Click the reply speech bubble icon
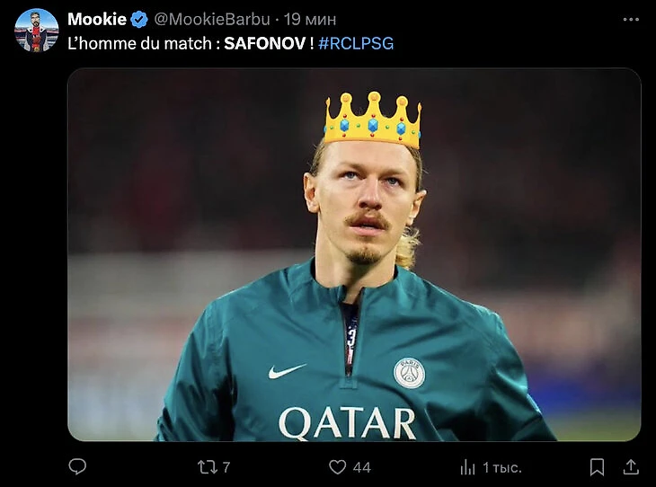 point(78,466)
